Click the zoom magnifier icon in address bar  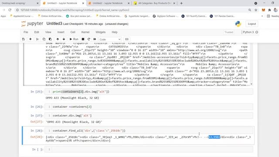250,10
